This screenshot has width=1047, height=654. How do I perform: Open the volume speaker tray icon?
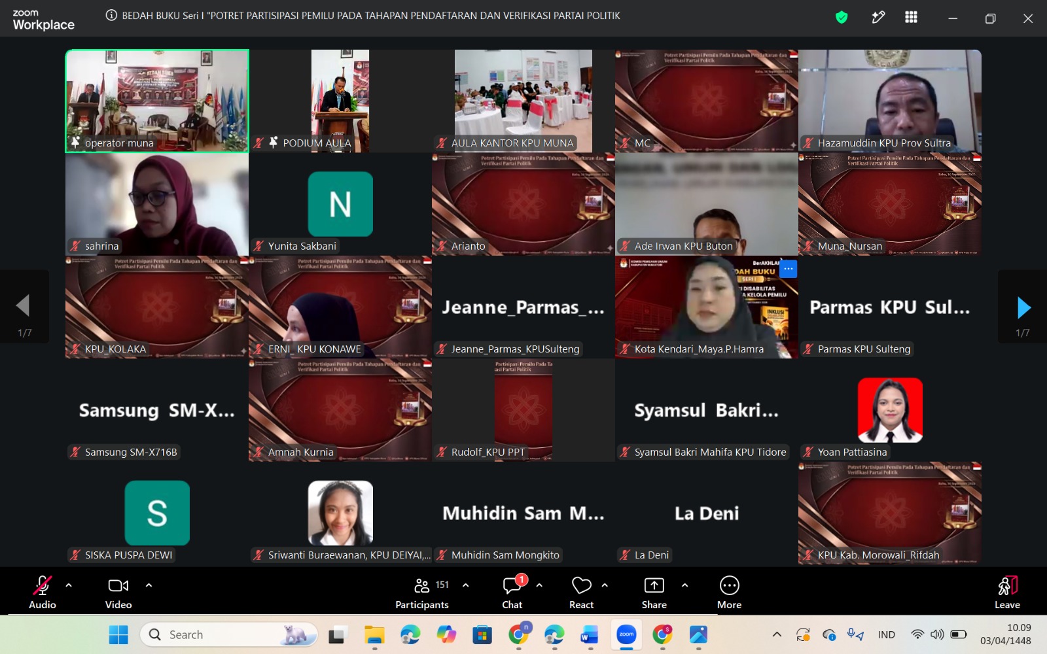tap(937, 634)
